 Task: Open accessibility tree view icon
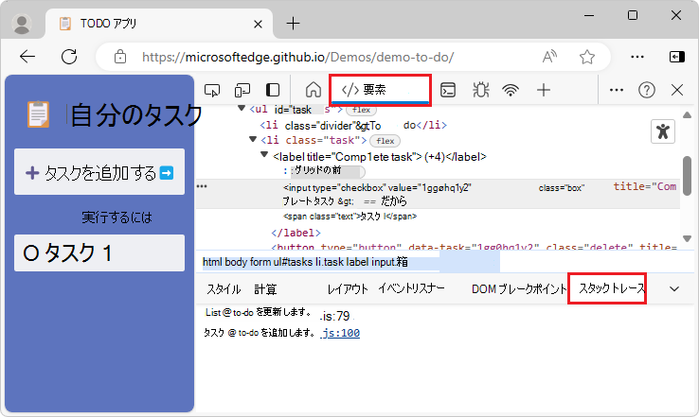tap(663, 131)
